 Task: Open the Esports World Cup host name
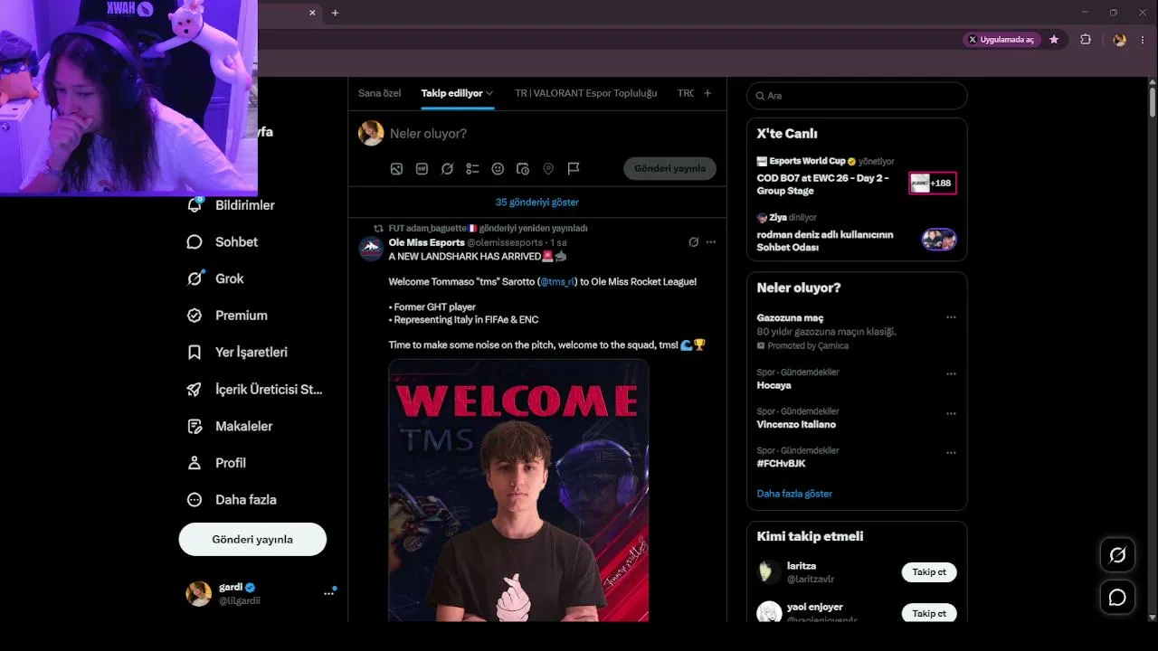[x=807, y=161]
